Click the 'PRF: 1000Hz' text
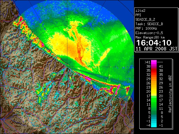 tap(146, 28)
